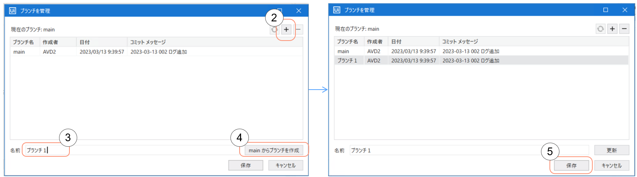Screen dimensions: 637x177
Task: Click the date cell in ブランチ 1 row
Action: [x=414, y=60]
